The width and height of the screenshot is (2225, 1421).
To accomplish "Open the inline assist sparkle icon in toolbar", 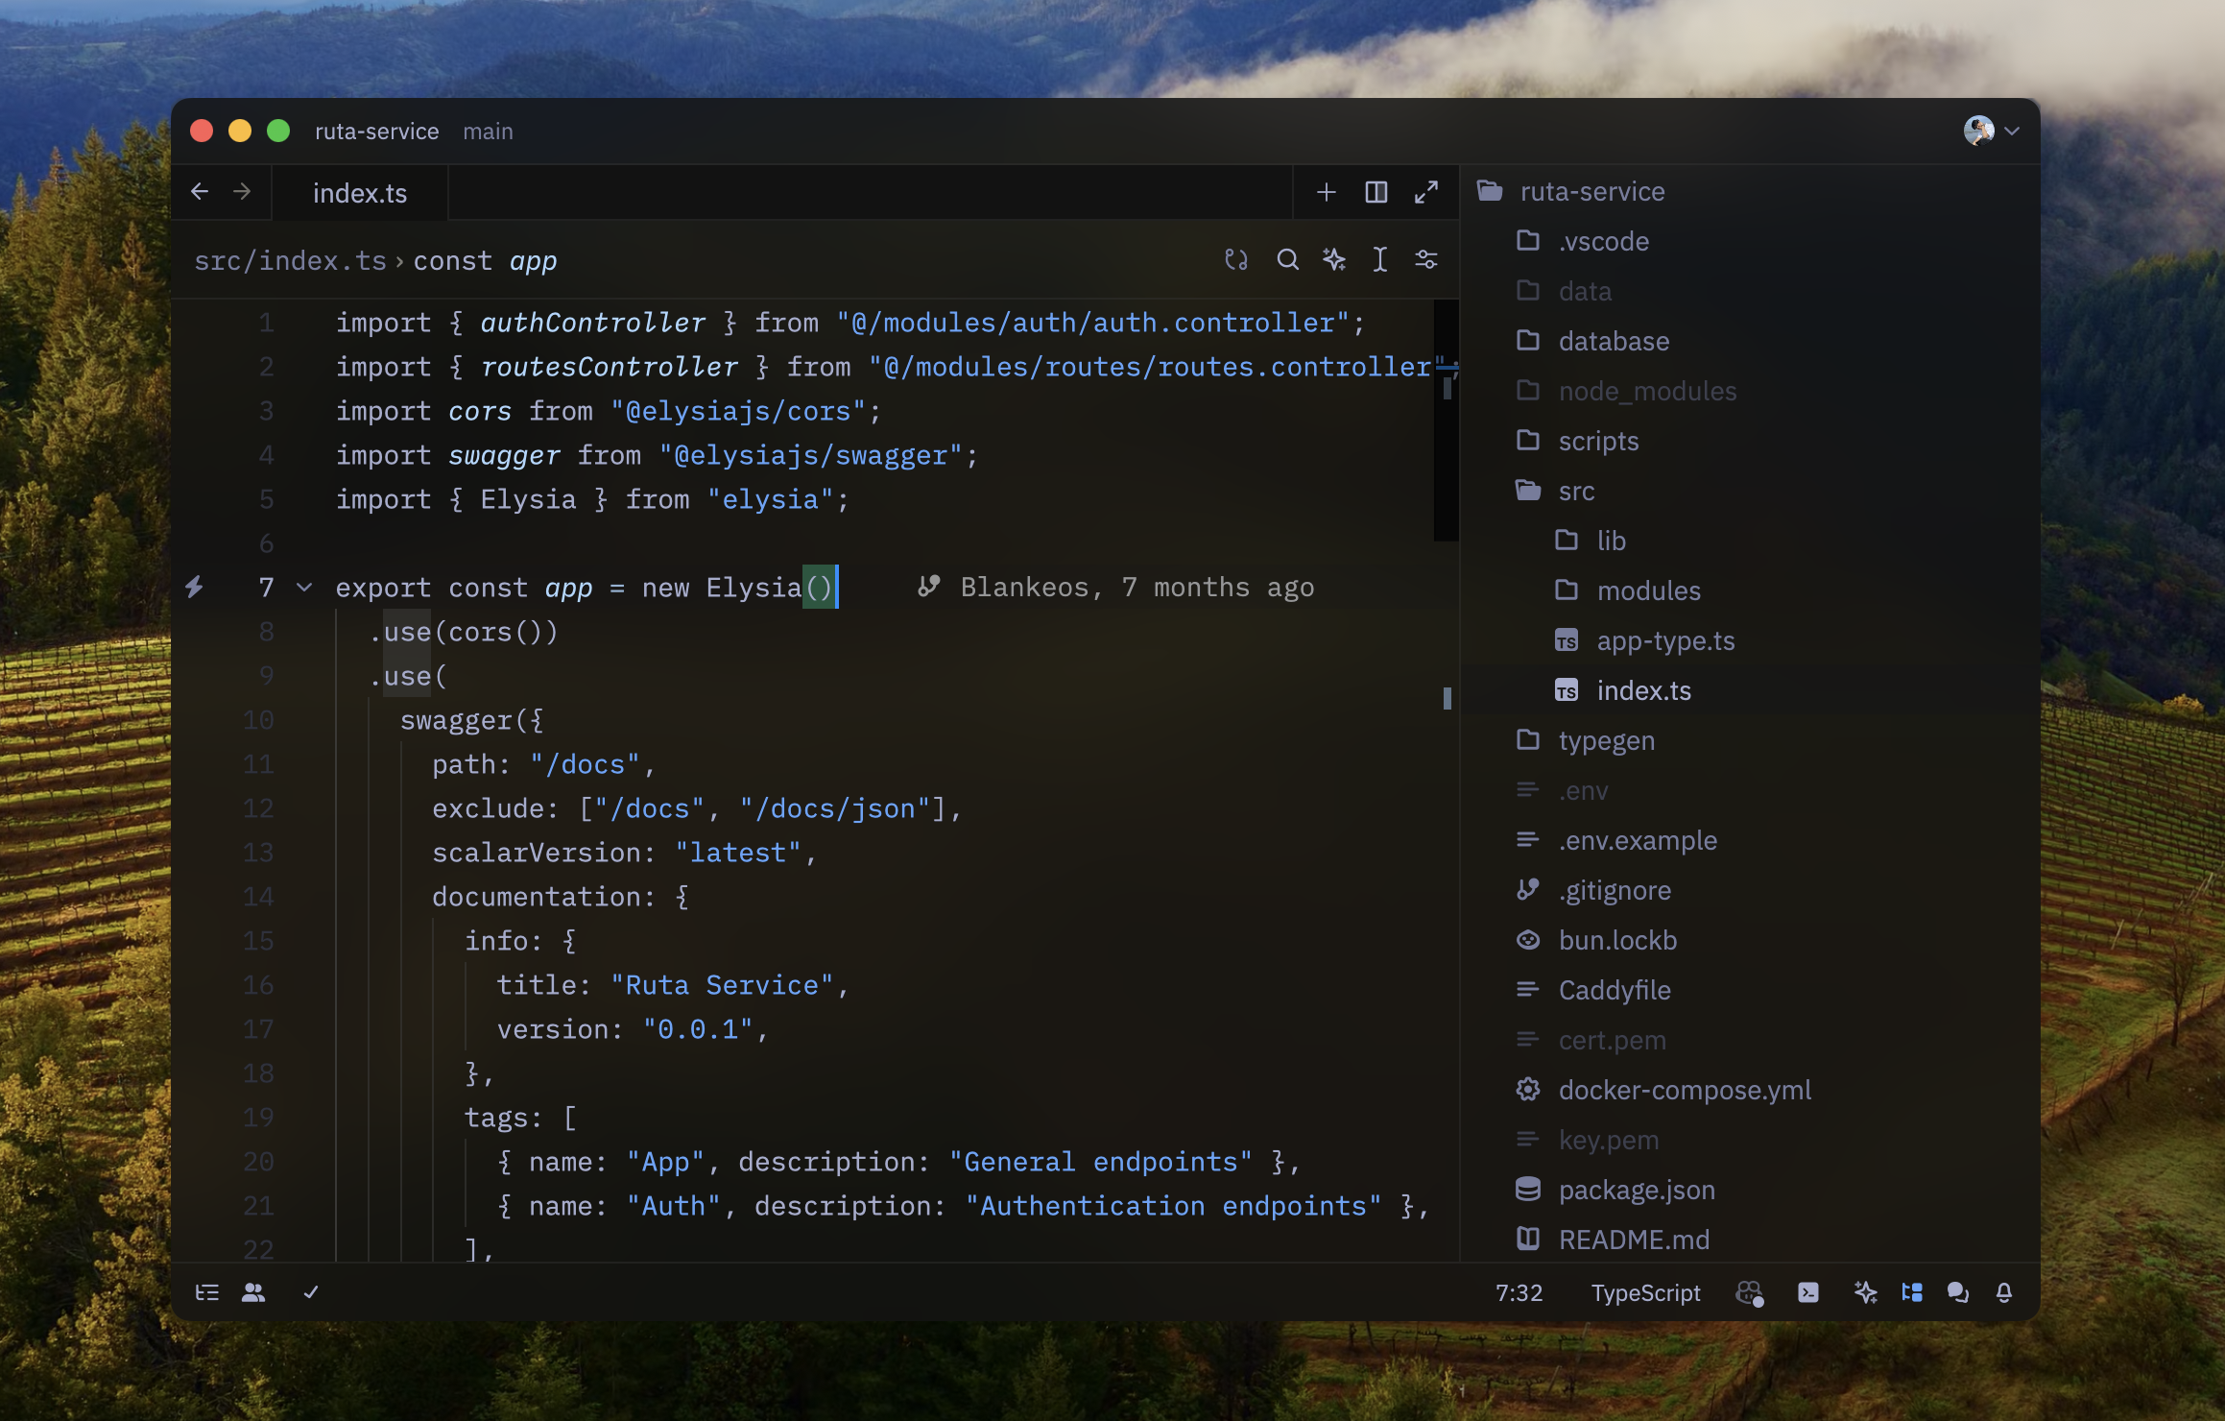I will (1333, 259).
